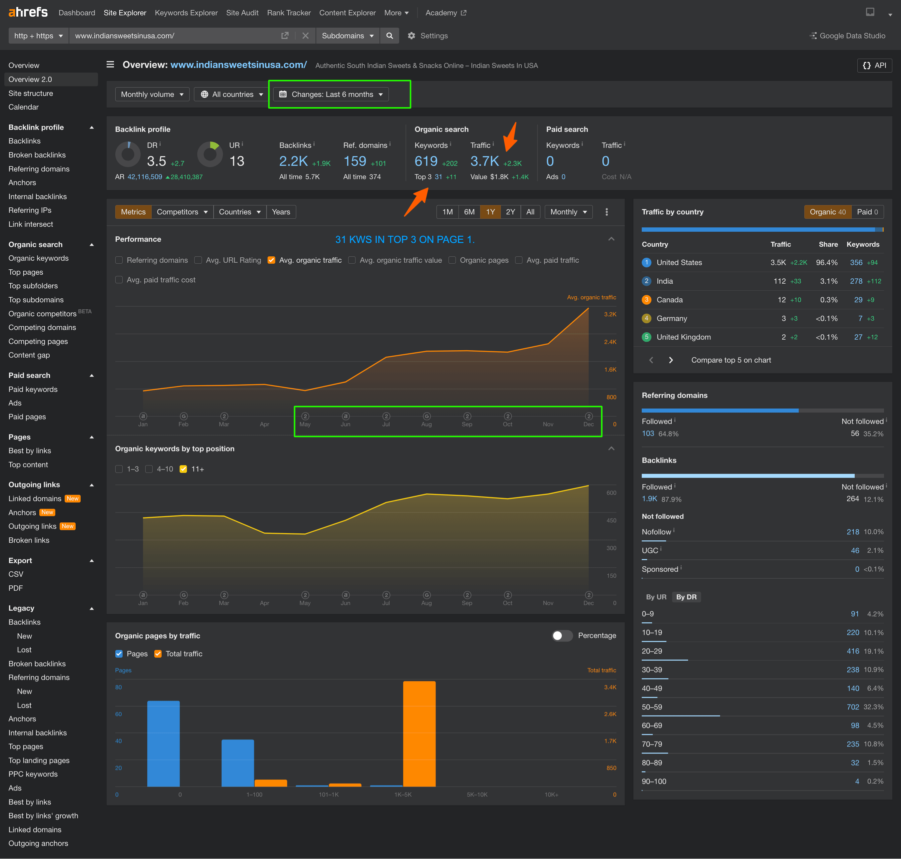The image size is (901, 859).
Task: Click May update marker on Performance chart
Action: pyautogui.click(x=305, y=416)
